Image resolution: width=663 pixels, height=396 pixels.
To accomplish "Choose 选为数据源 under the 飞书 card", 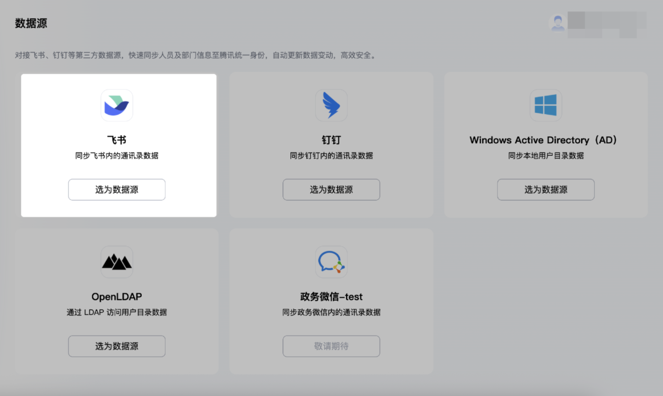I will (x=117, y=189).
